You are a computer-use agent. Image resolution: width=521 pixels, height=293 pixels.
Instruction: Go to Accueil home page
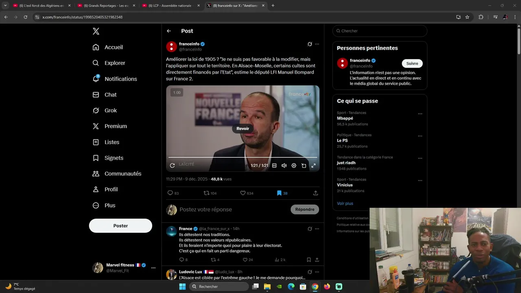pyautogui.click(x=108, y=47)
